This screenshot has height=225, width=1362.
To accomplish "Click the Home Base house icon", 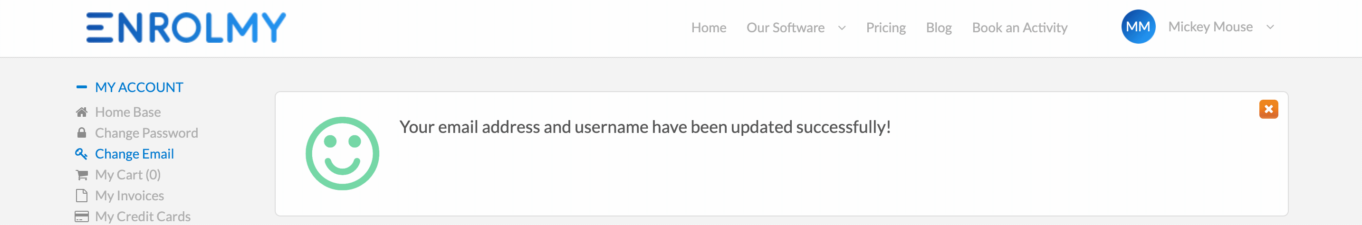I will pos(81,112).
